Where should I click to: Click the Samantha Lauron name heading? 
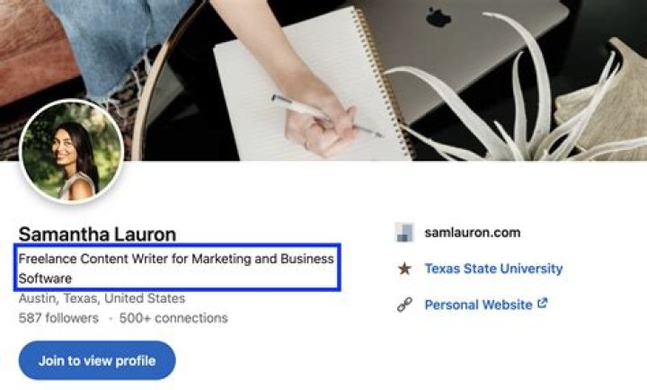coord(97,235)
